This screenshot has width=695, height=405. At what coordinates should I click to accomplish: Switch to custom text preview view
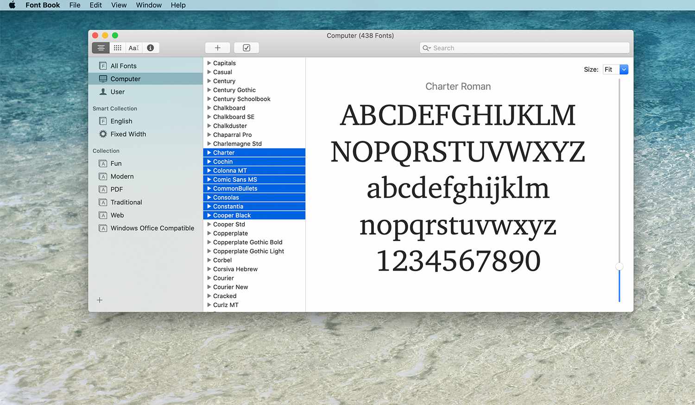(x=134, y=48)
